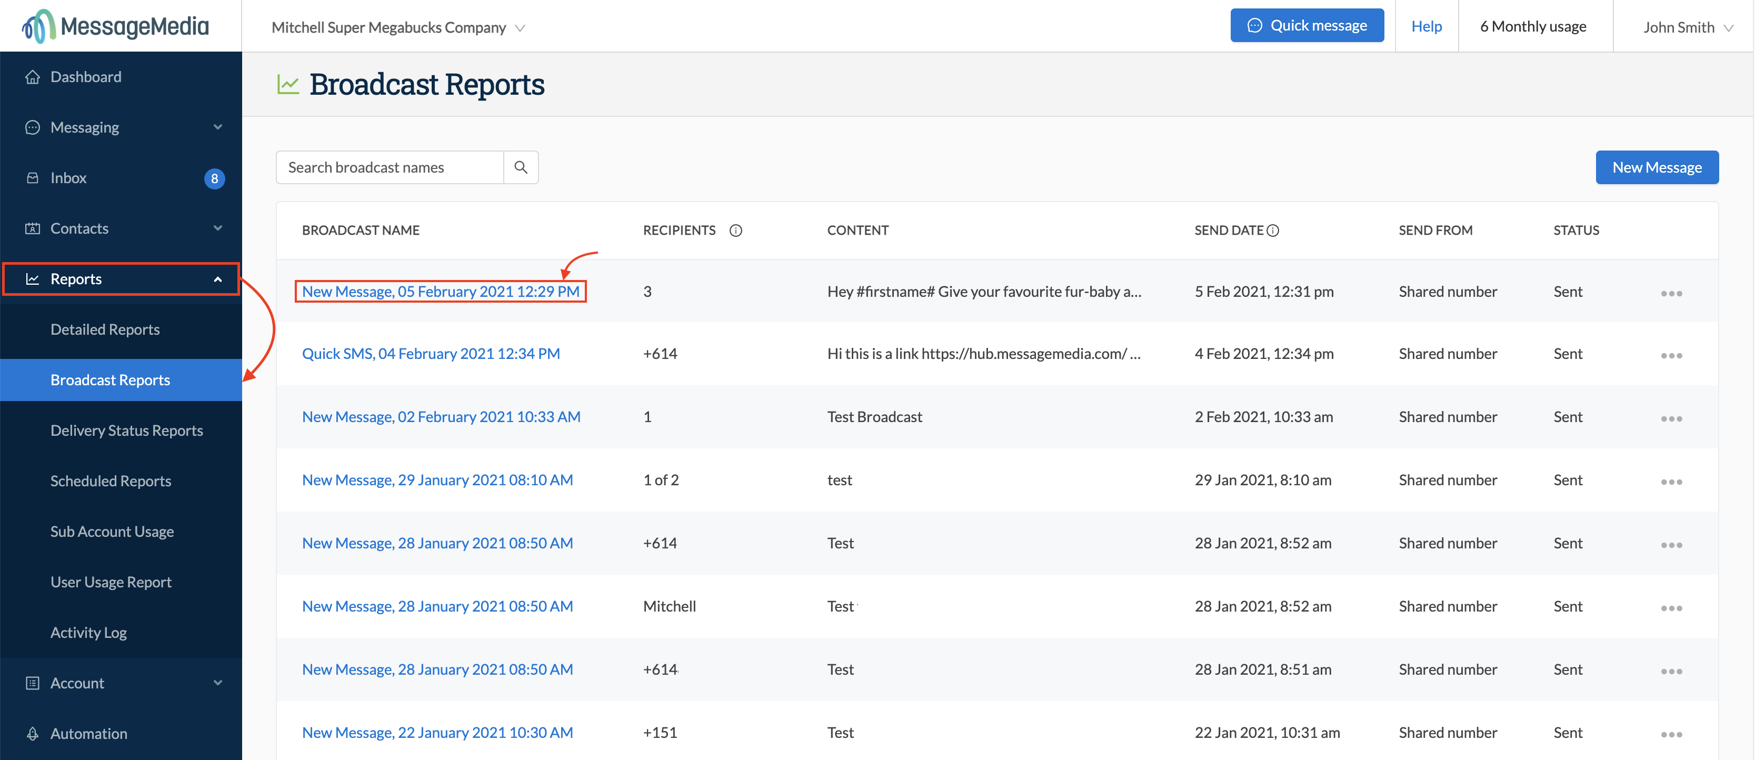Click inside the broadcast names search field
Screen dimensions: 1755x760
pyautogui.click(x=388, y=167)
